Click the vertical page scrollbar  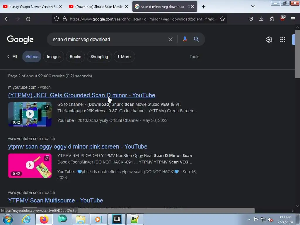coord(297,54)
